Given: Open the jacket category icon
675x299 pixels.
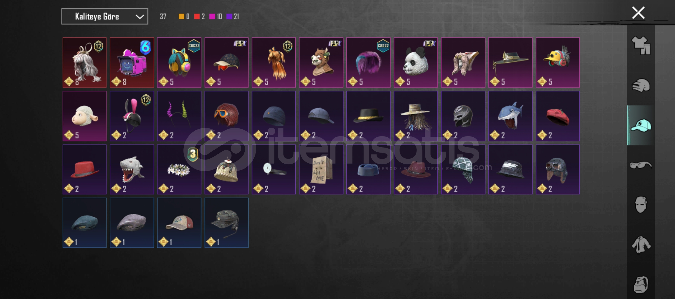Looking at the screenshot, I should (641, 244).
